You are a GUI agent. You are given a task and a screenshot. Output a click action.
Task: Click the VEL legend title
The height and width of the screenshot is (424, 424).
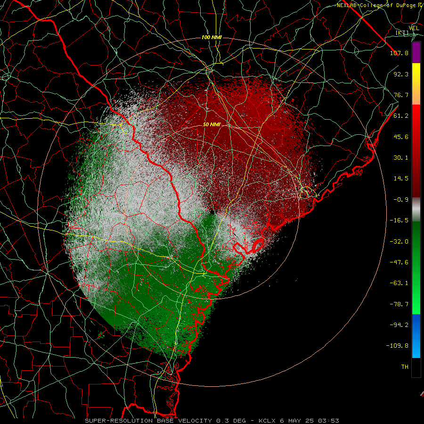(414, 28)
